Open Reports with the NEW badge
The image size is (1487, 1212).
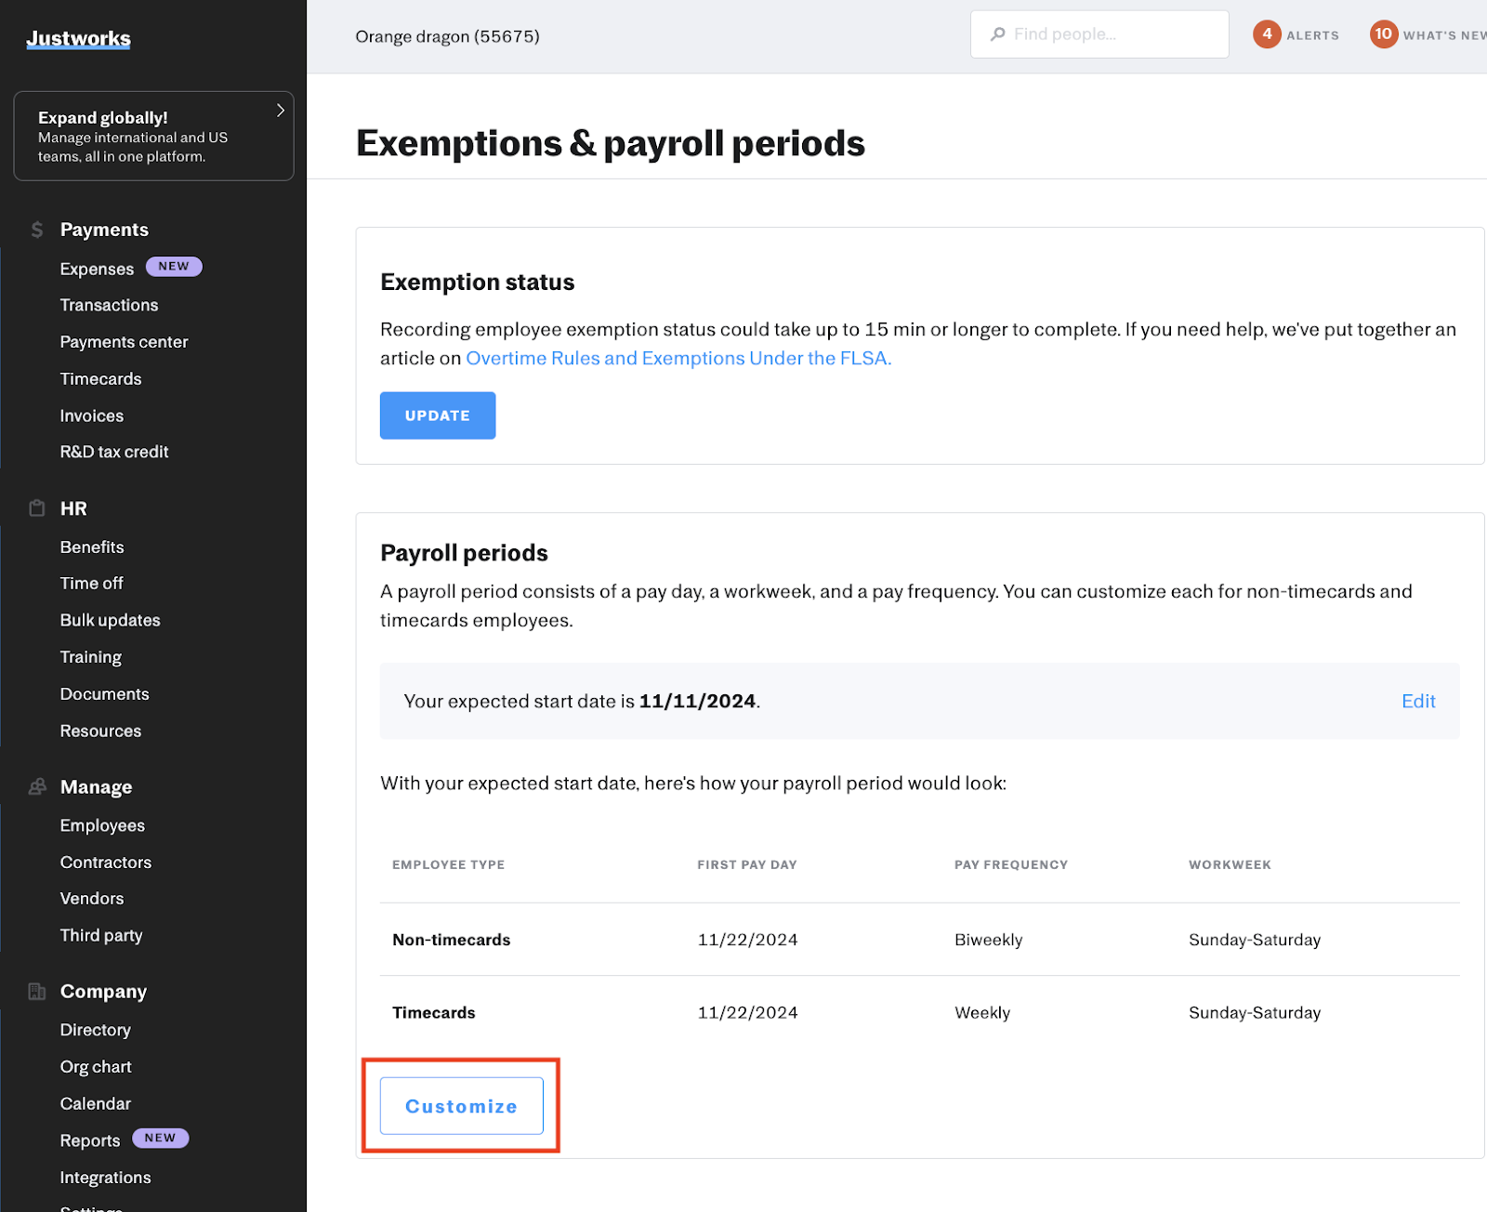(90, 1140)
